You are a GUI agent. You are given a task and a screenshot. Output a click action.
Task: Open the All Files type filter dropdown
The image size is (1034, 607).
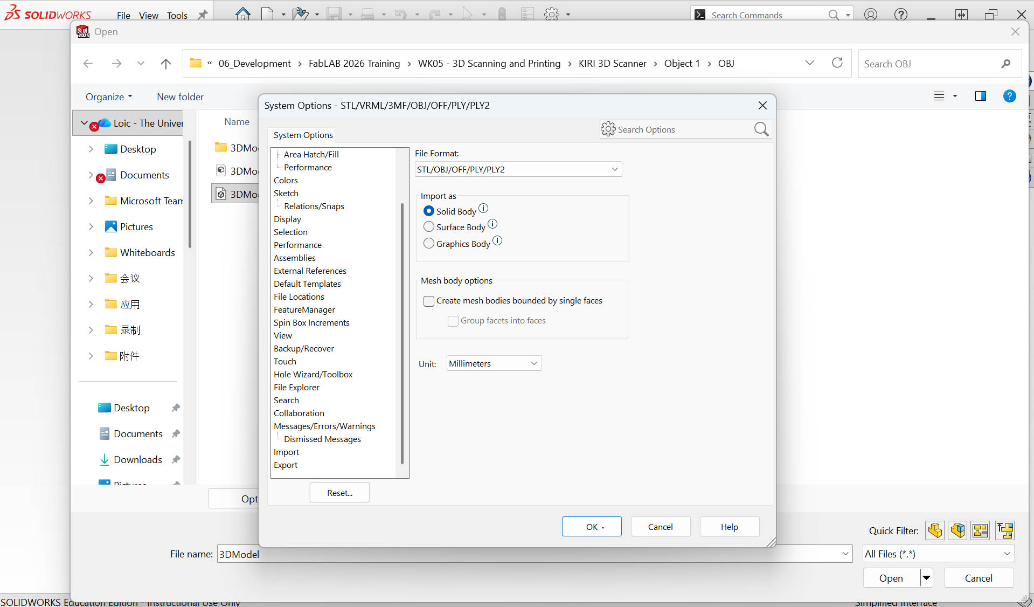(x=938, y=554)
